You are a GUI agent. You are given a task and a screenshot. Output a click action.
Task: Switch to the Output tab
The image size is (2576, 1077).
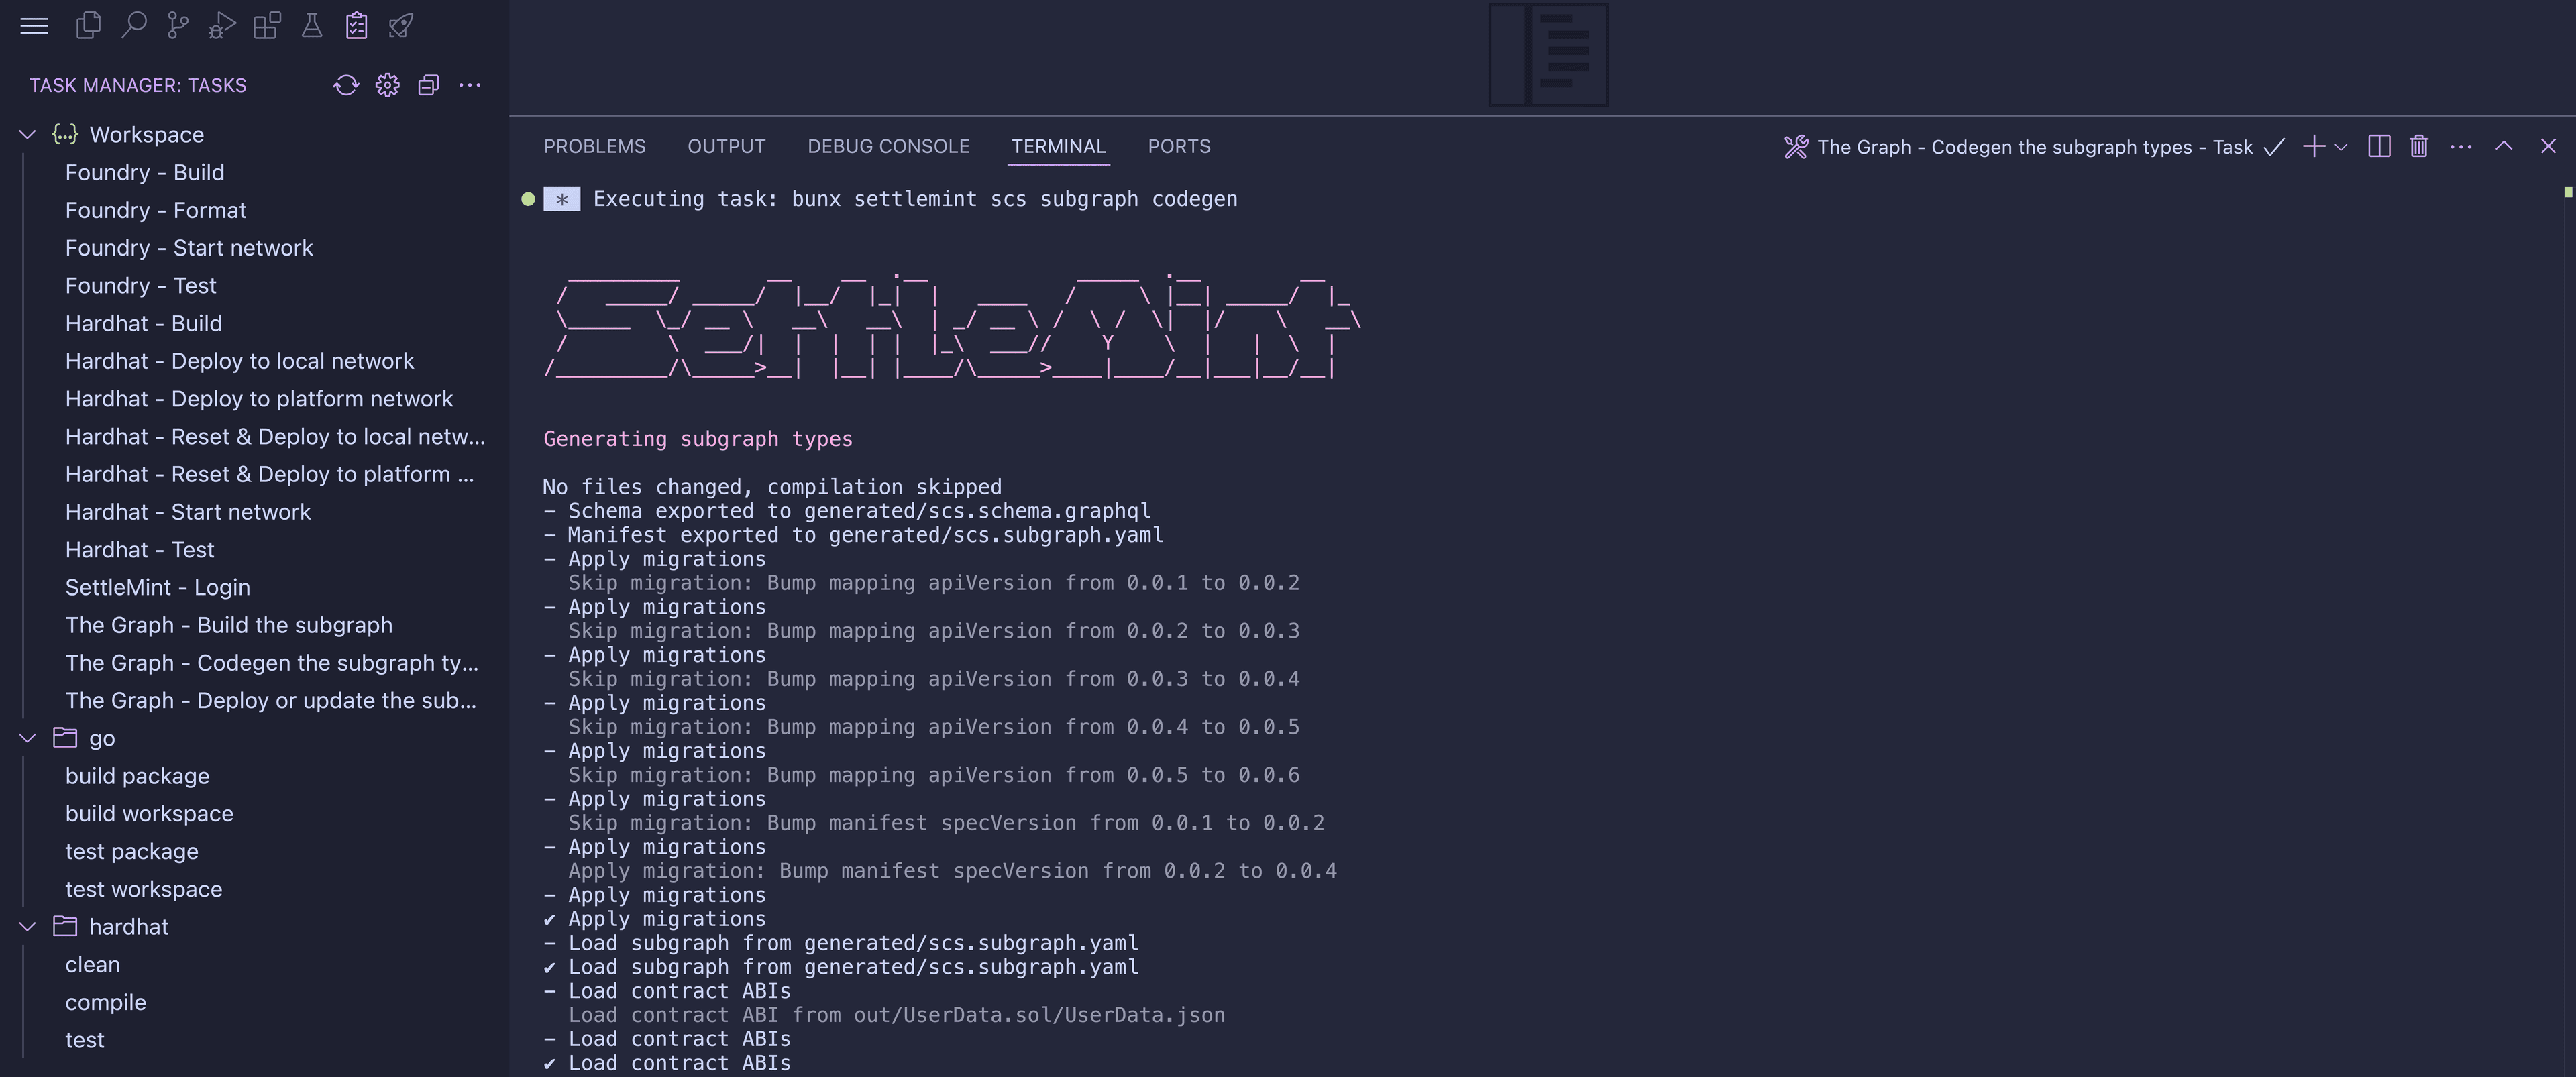point(726,146)
